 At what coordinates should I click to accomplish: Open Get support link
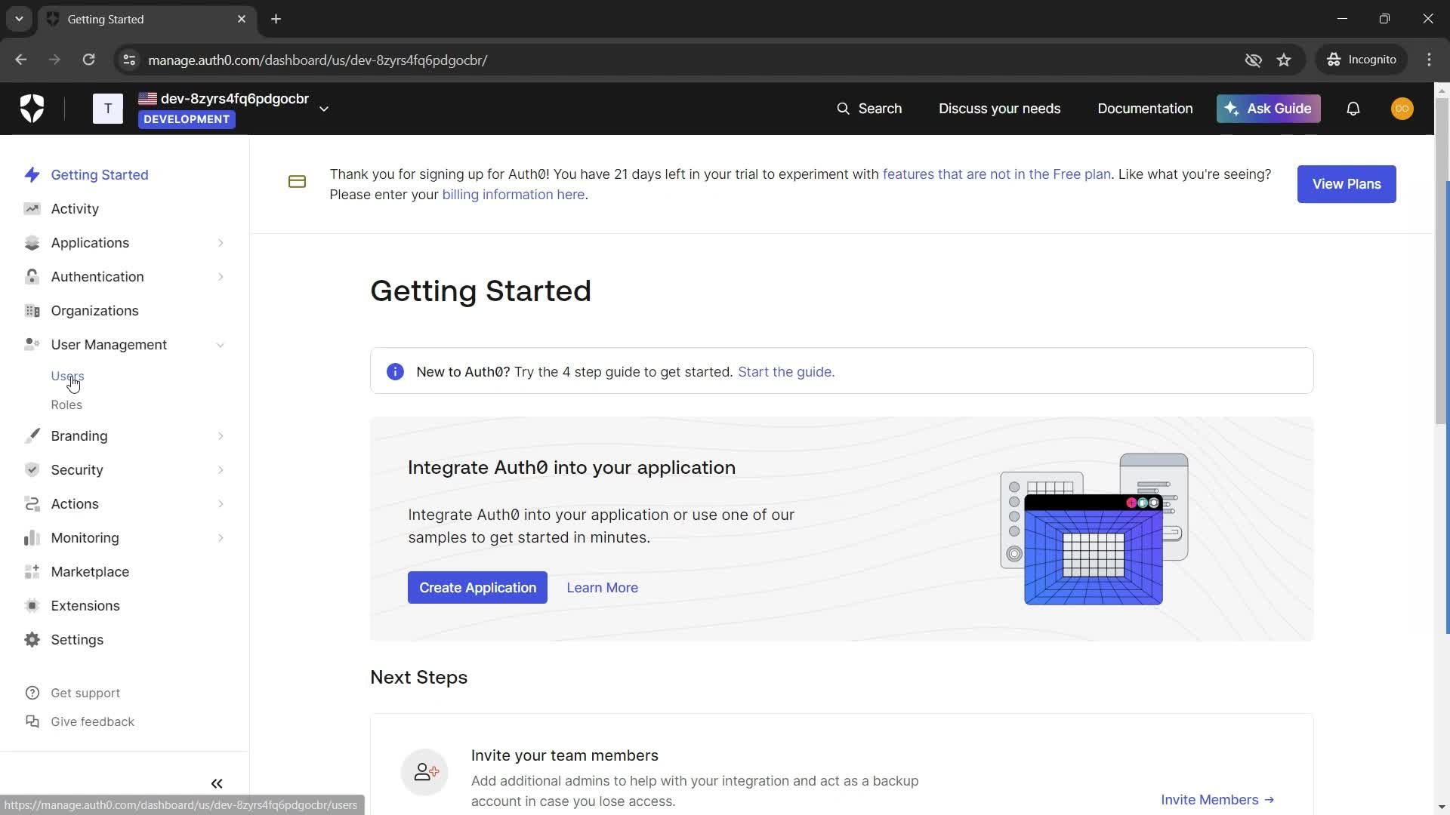coord(85,694)
